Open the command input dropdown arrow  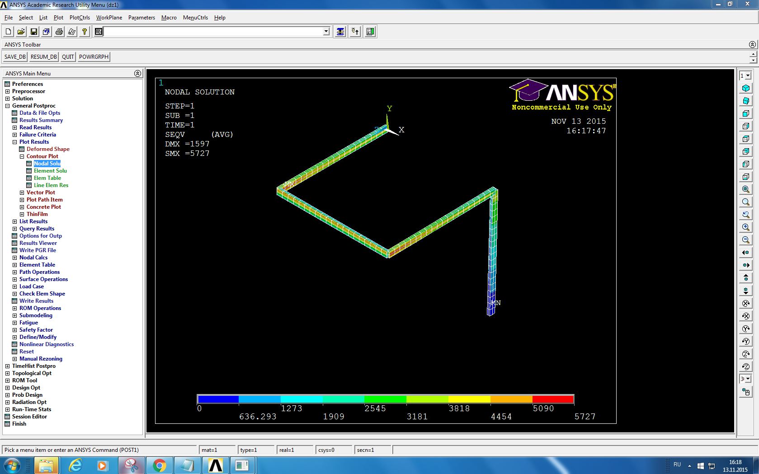coord(326,32)
